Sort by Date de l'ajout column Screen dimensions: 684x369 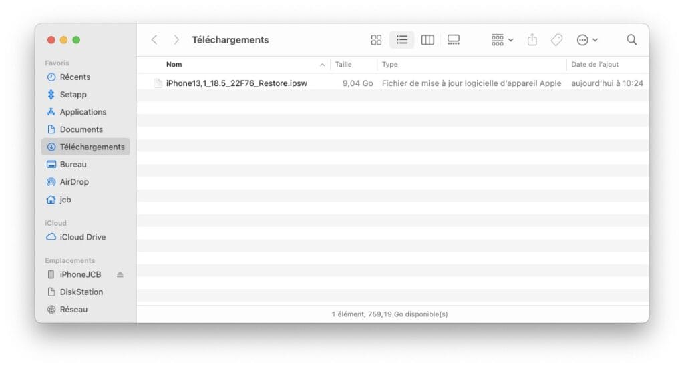(x=594, y=65)
